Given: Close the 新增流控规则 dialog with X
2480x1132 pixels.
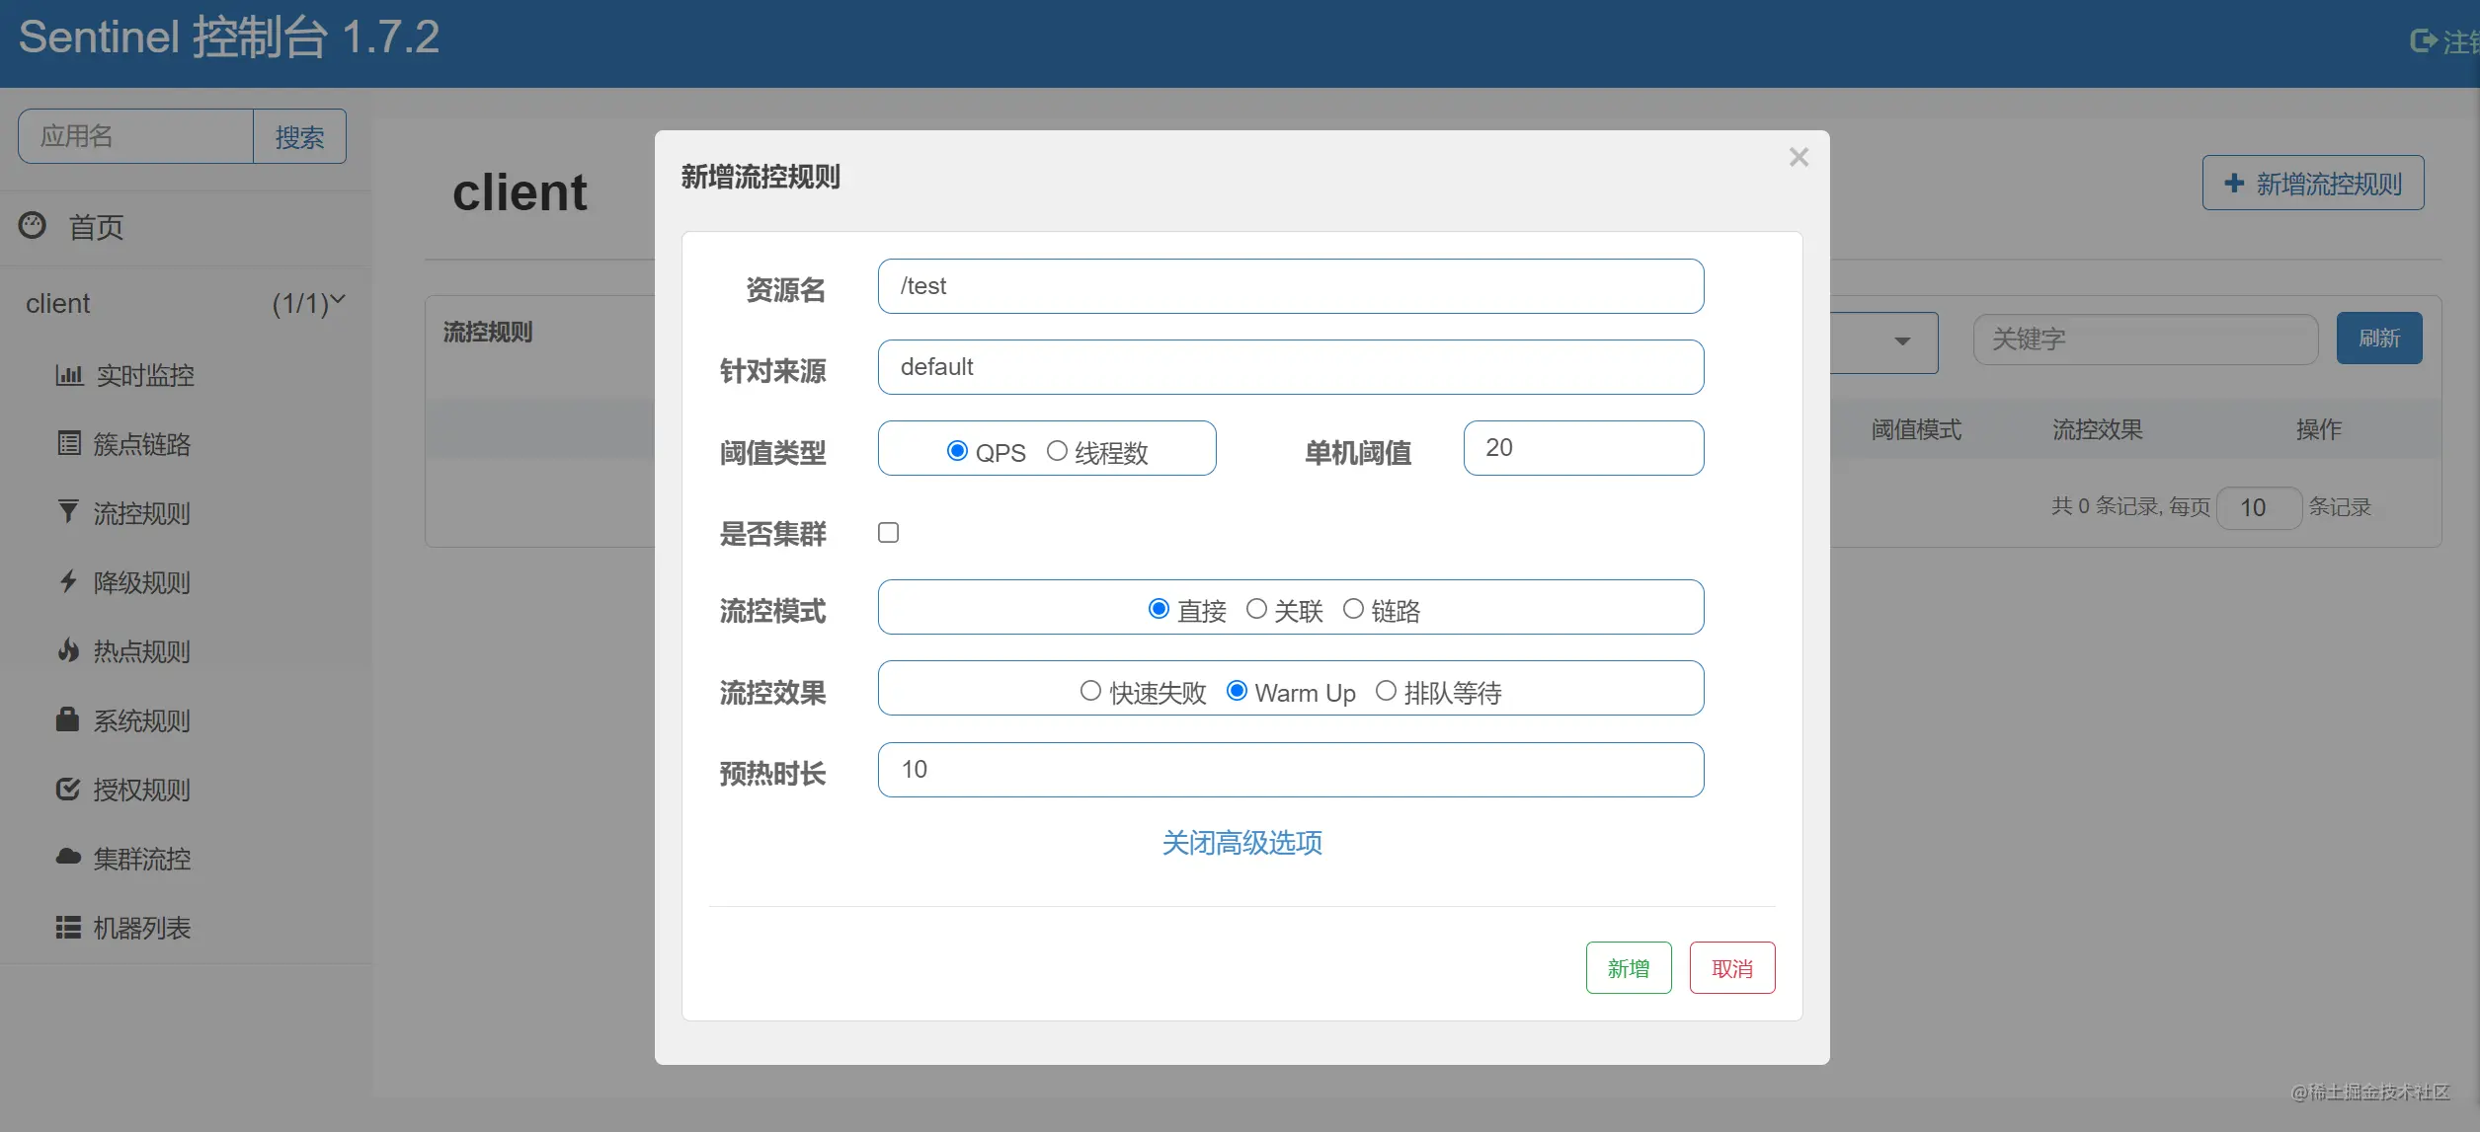Looking at the screenshot, I should [1799, 158].
